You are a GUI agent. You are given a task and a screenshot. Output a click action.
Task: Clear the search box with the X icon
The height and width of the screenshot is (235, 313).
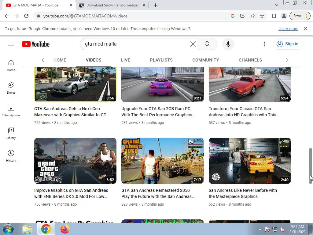(193, 44)
